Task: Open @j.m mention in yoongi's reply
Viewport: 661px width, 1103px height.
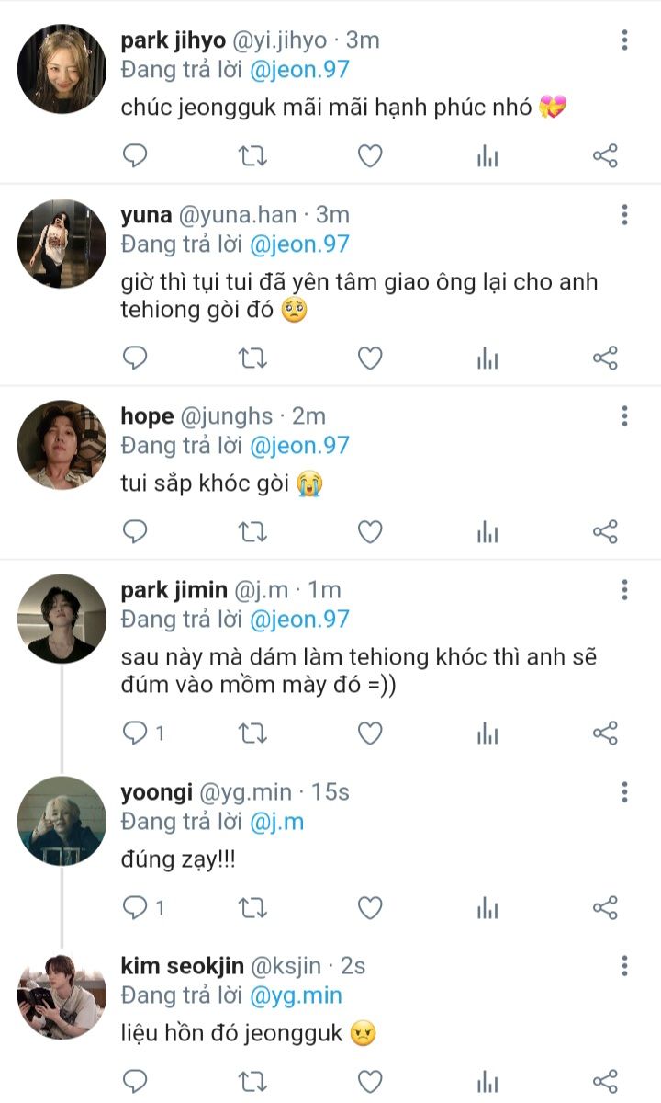Action: point(276,821)
